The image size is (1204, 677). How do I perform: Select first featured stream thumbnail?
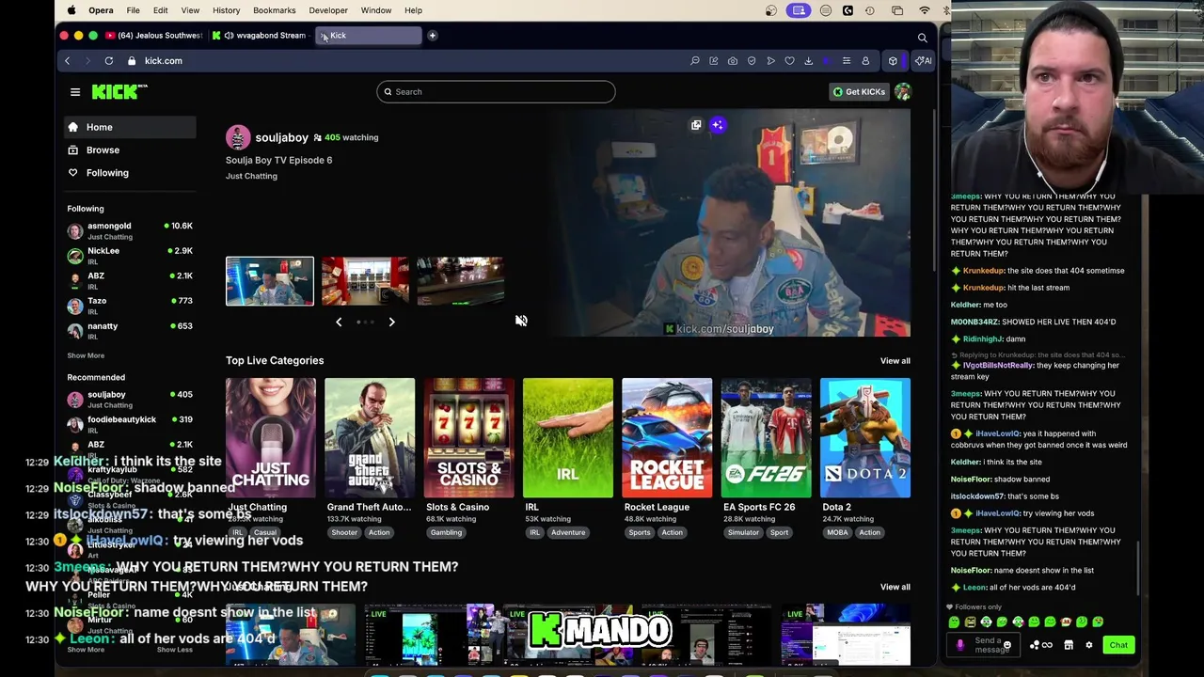(x=270, y=281)
